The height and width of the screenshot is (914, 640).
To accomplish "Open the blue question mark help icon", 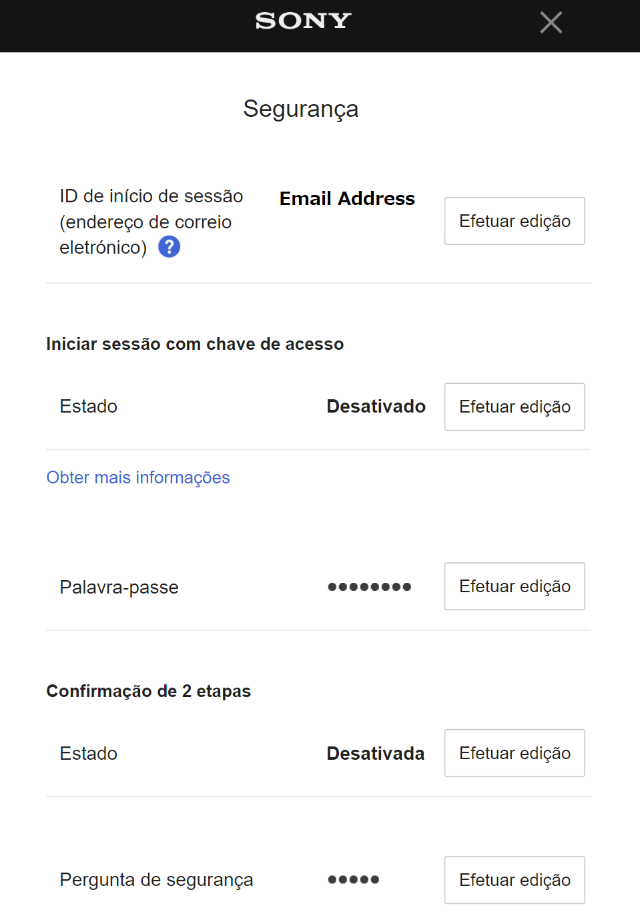I will coord(169,247).
